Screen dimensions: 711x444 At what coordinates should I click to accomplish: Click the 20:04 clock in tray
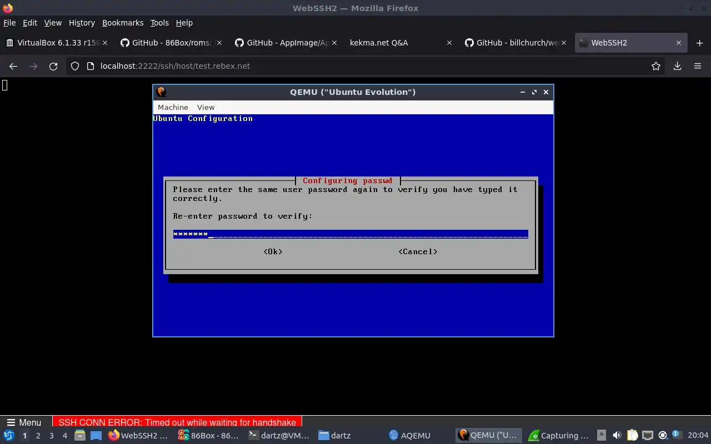[698, 436]
